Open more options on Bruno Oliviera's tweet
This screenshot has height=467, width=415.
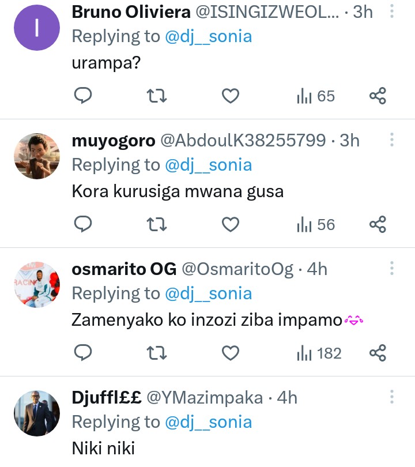pyautogui.click(x=392, y=12)
